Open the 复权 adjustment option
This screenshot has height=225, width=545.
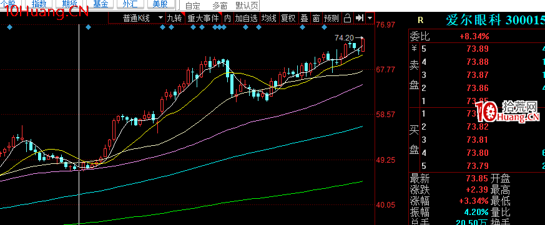[288, 19]
